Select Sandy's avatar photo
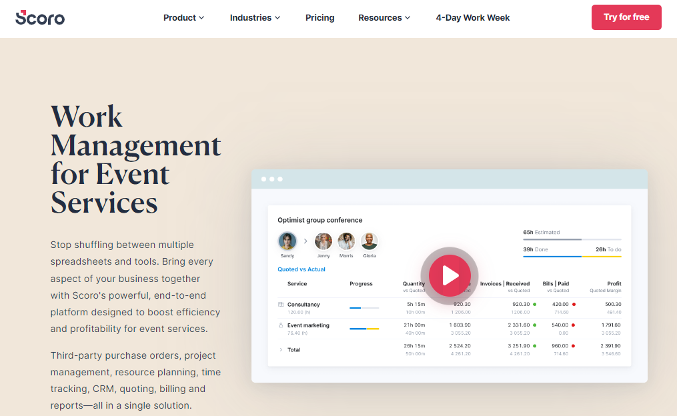 click(287, 241)
